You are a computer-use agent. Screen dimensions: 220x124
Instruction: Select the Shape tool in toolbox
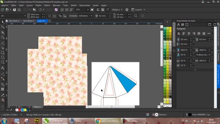(x=2, y=27)
